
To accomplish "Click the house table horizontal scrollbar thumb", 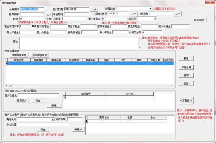I will click(x=10, y=85).
